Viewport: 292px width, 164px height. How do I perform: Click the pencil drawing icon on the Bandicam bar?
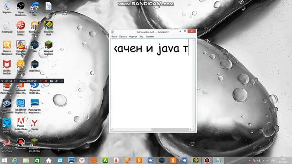click(57, 81)
